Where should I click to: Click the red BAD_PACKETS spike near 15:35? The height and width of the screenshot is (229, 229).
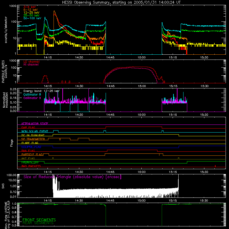(215, 166)
